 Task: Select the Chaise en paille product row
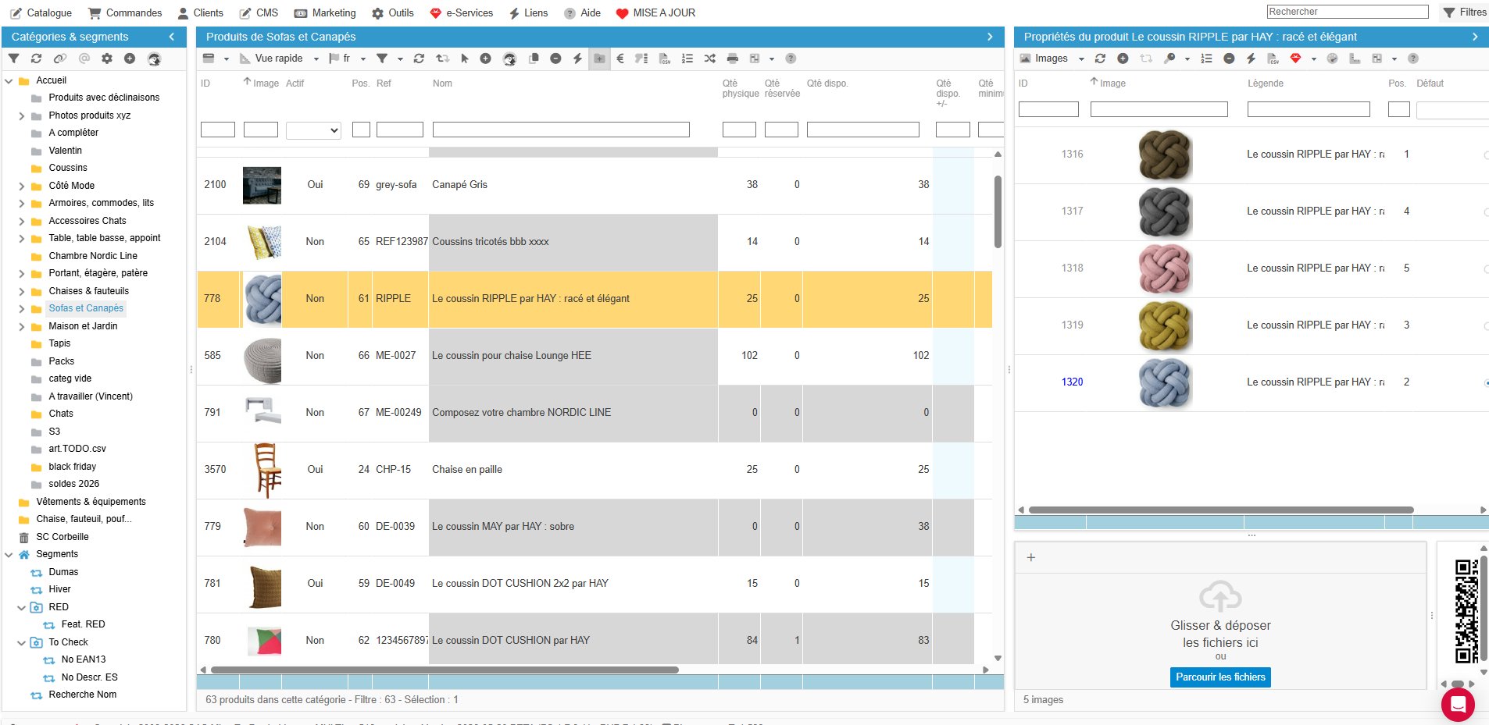pos(595,470)
